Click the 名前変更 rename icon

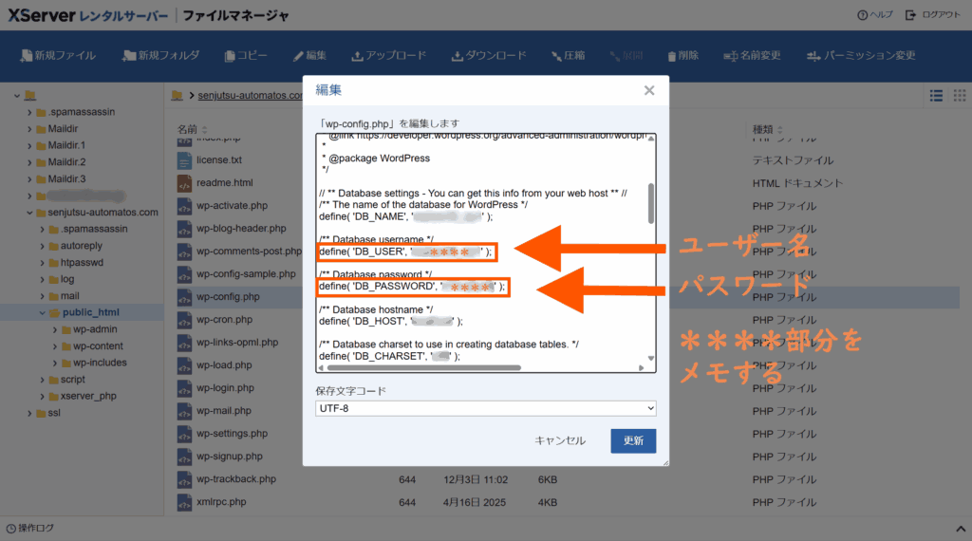coord(730,56)
